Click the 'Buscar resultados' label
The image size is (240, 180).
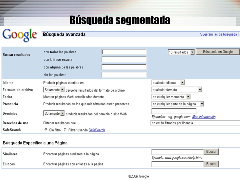pyautogui.click(x=16, y=55)
